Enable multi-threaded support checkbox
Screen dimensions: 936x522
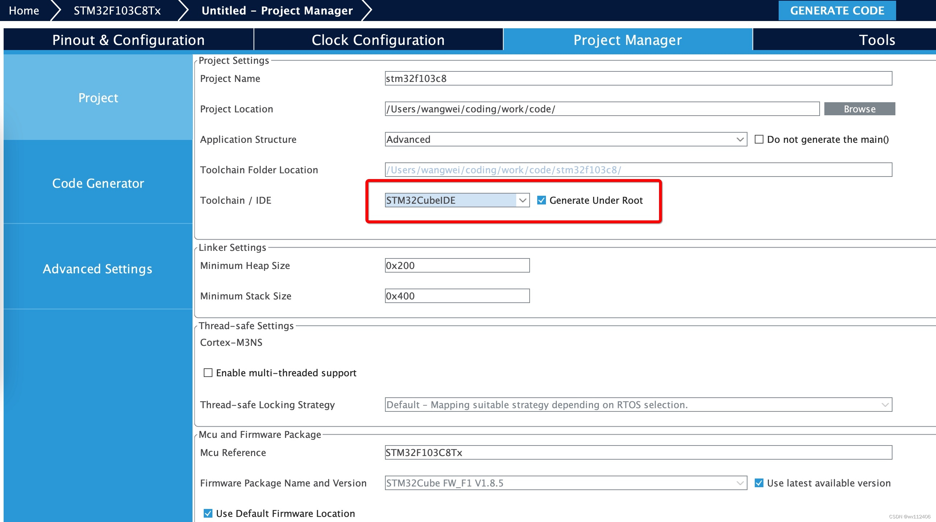[x=208, y=373]
